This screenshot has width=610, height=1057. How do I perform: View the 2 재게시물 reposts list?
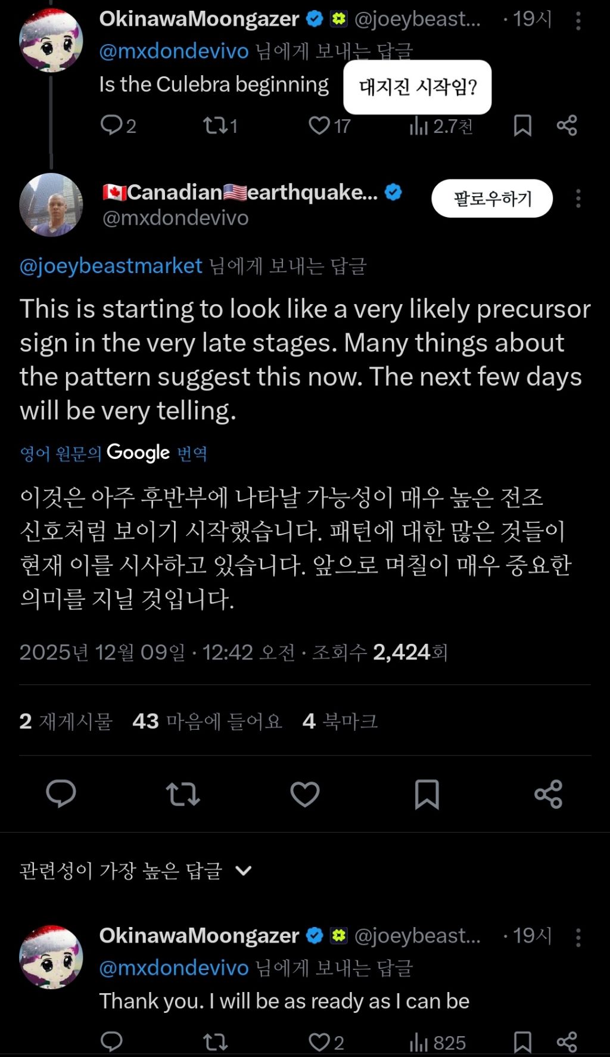[66, 721]
